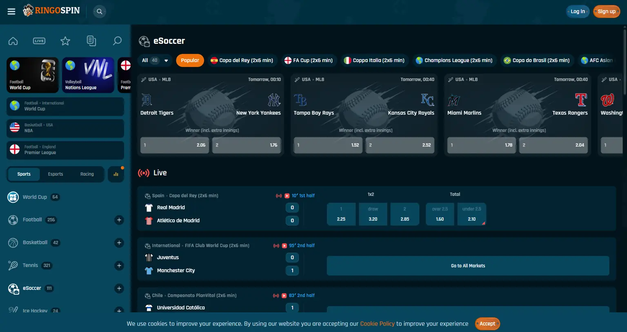This screenshot has width=627, height=332.
Task: Switch to the Esports tab
Action: click(56, 174)
